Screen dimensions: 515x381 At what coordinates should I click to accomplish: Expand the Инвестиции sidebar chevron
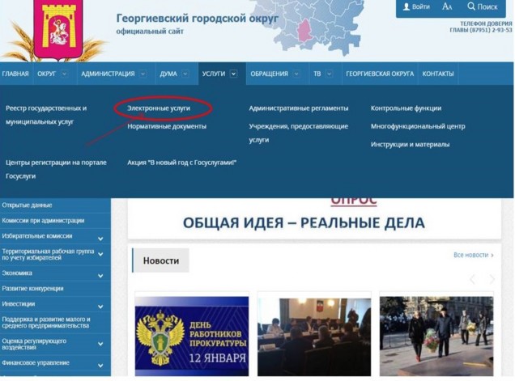(x=100, y=307)
